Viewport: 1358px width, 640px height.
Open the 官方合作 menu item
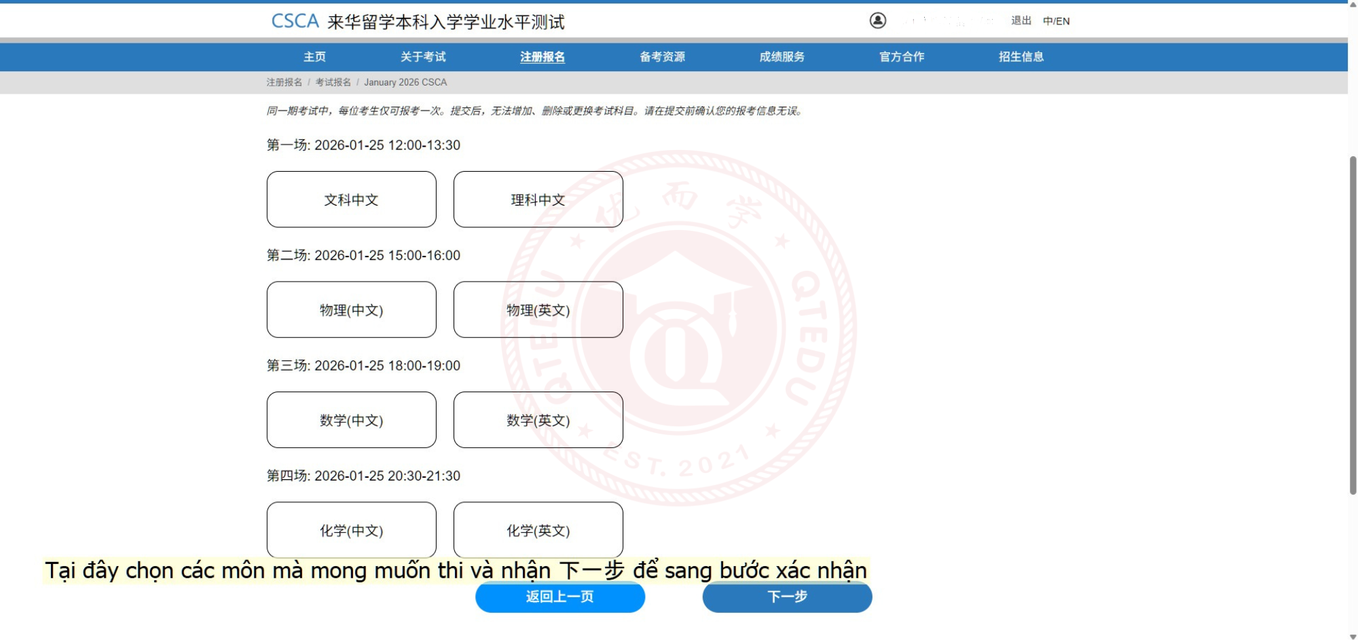pos(901,57)
